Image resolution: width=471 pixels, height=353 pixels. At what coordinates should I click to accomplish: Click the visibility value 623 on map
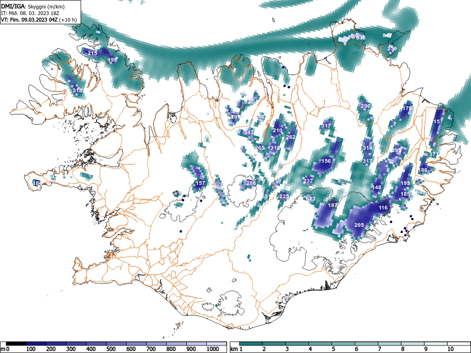310,199
